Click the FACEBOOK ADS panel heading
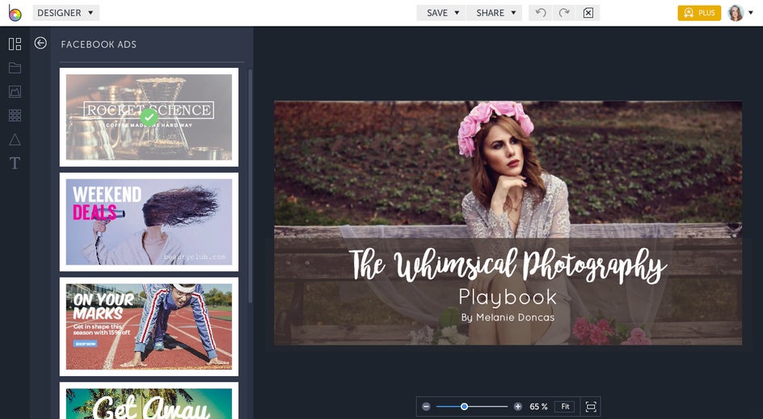Viewport: 763px width, 419px height. [99, 44]
